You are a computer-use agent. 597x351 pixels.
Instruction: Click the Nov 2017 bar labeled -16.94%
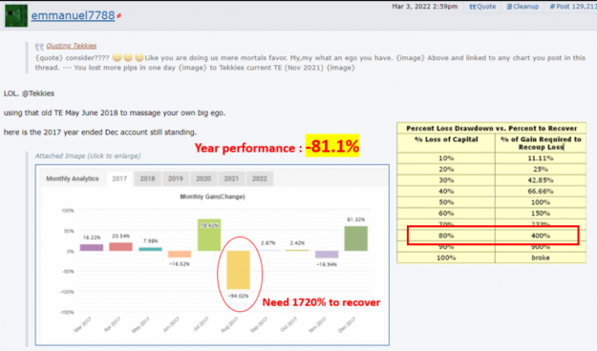pyautogui.click(x=327, y=255)
